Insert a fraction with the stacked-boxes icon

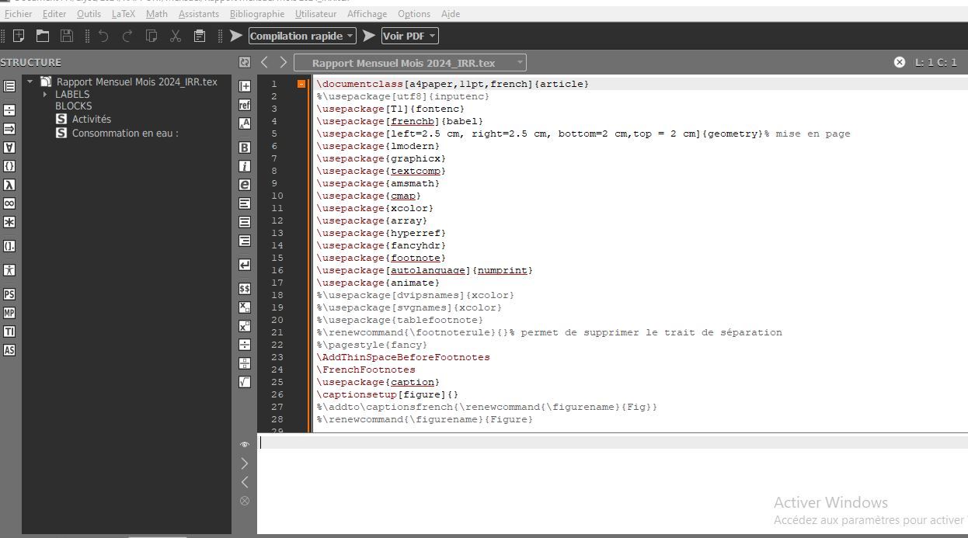[245, 363]
